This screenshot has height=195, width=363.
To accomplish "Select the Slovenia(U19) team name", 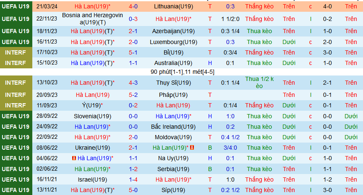I will tap(92, 116).
